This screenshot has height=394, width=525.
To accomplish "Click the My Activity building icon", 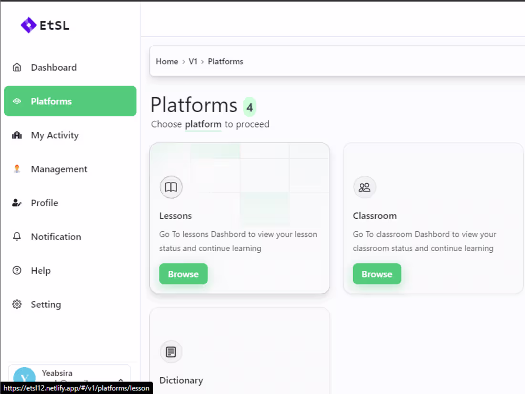I will (x=17, y=135).
